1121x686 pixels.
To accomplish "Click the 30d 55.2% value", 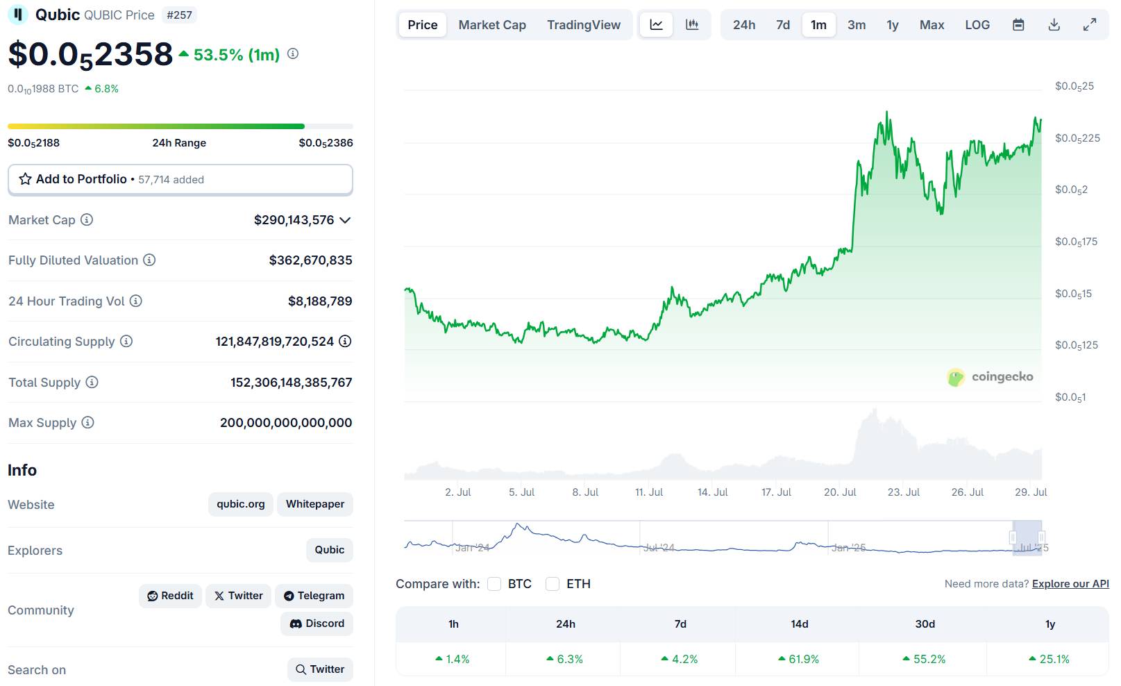I will (x=925, y=659).
